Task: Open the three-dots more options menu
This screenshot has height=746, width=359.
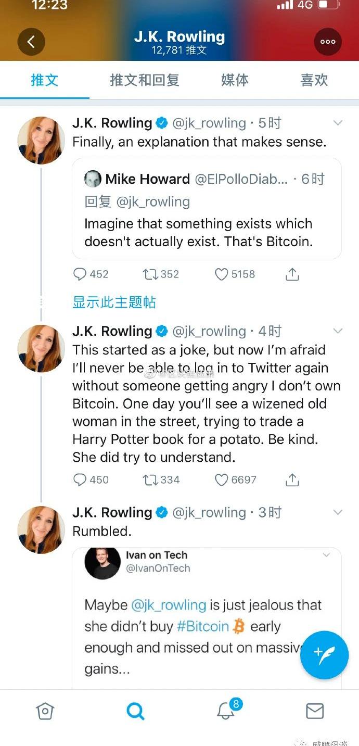Action: pos(328,42)
